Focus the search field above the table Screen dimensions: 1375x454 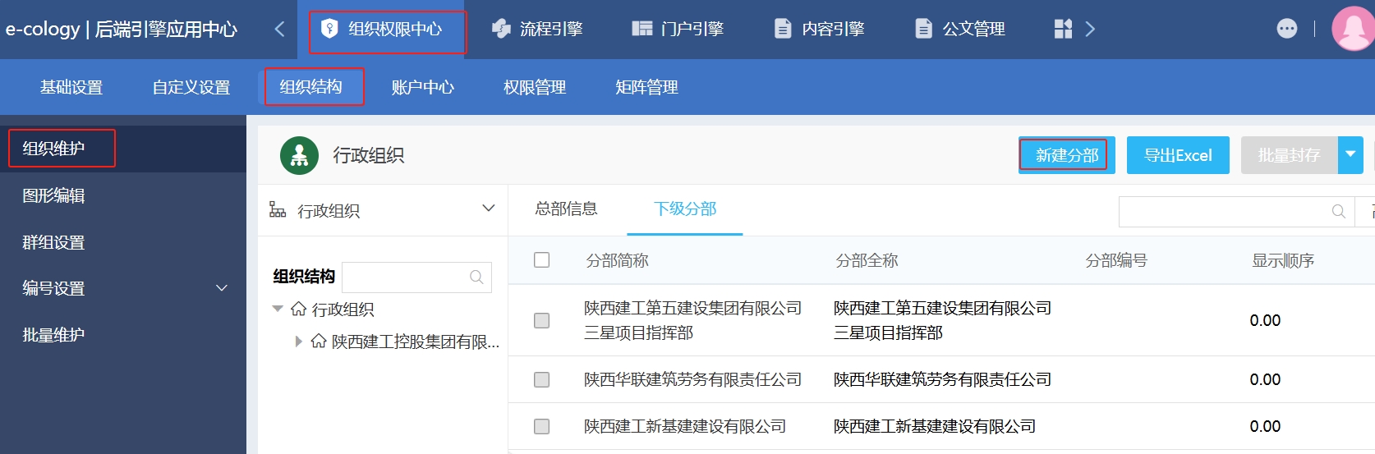[1224, 212]
